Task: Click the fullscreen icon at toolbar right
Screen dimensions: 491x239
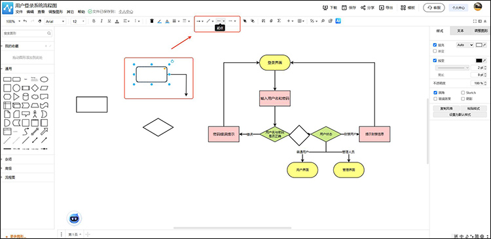Action: [475, 21]
